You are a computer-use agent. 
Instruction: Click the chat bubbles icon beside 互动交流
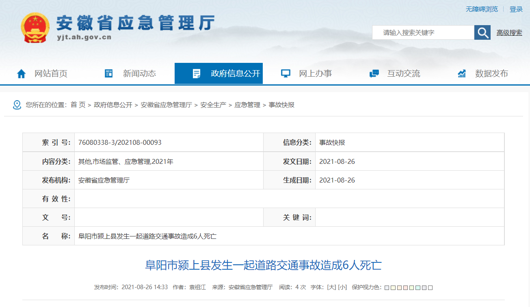coord(374,74)
